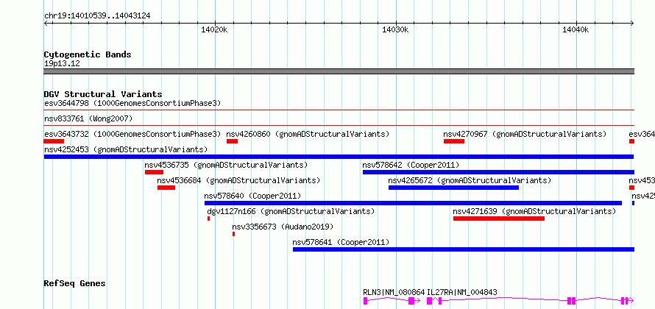The width and height of the screenshot is (655, 309).
Task: Select the nsv578640 (Cooper2011) label
Action: pos(252,196)
